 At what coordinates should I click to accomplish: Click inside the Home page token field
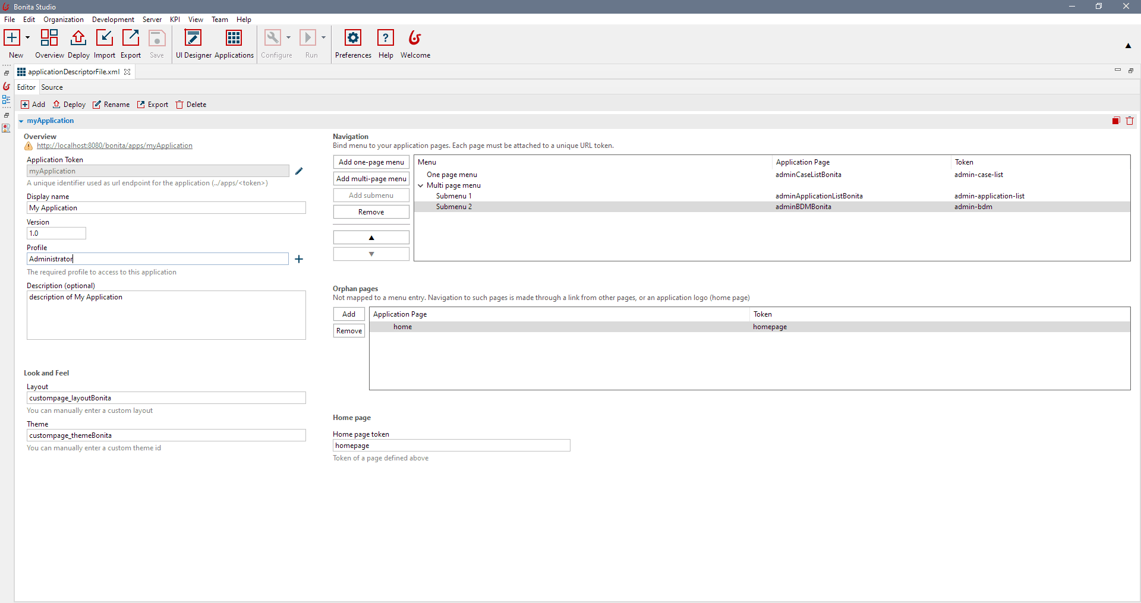pyautogui.click(x=451, y=445)
